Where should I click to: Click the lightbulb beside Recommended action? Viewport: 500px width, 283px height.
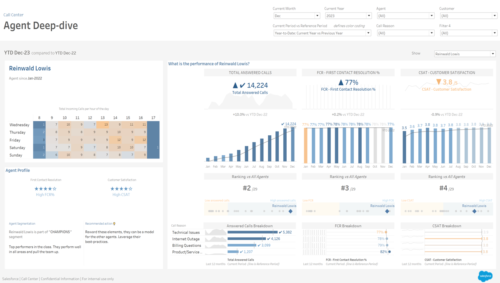click(114, 224)
